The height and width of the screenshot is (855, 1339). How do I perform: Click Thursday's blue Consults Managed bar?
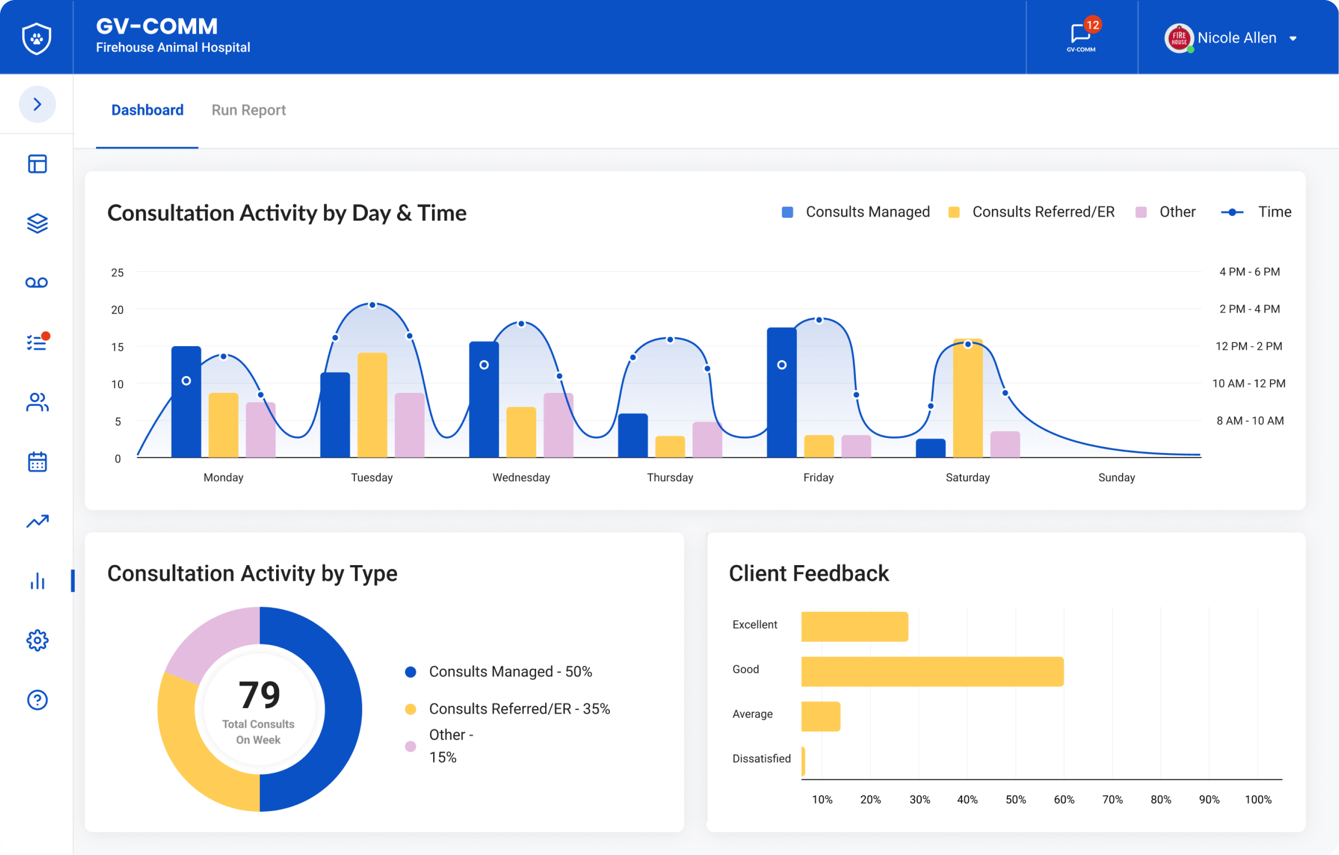633,436
